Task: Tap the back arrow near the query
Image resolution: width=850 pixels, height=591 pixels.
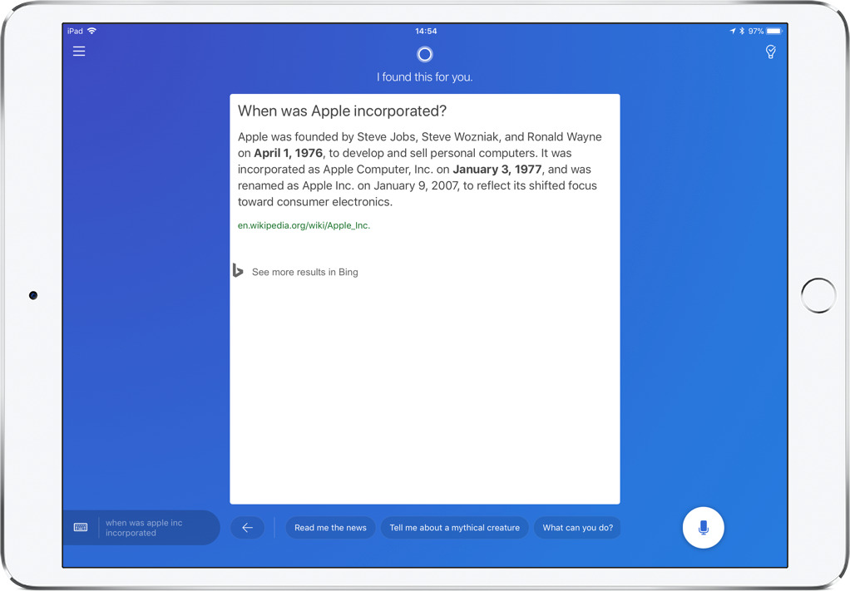Action: click(x=247, y=527)
